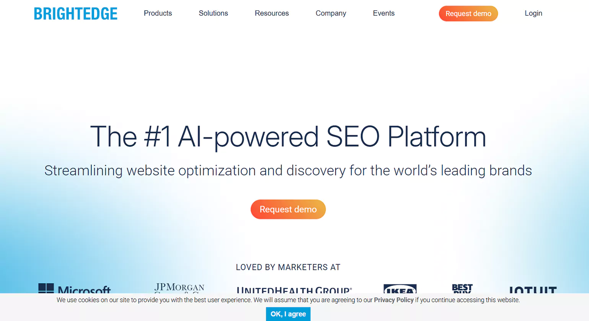Select the Best Buy logo
This screenshot has height=321, width=589.
tap(462, 288)
